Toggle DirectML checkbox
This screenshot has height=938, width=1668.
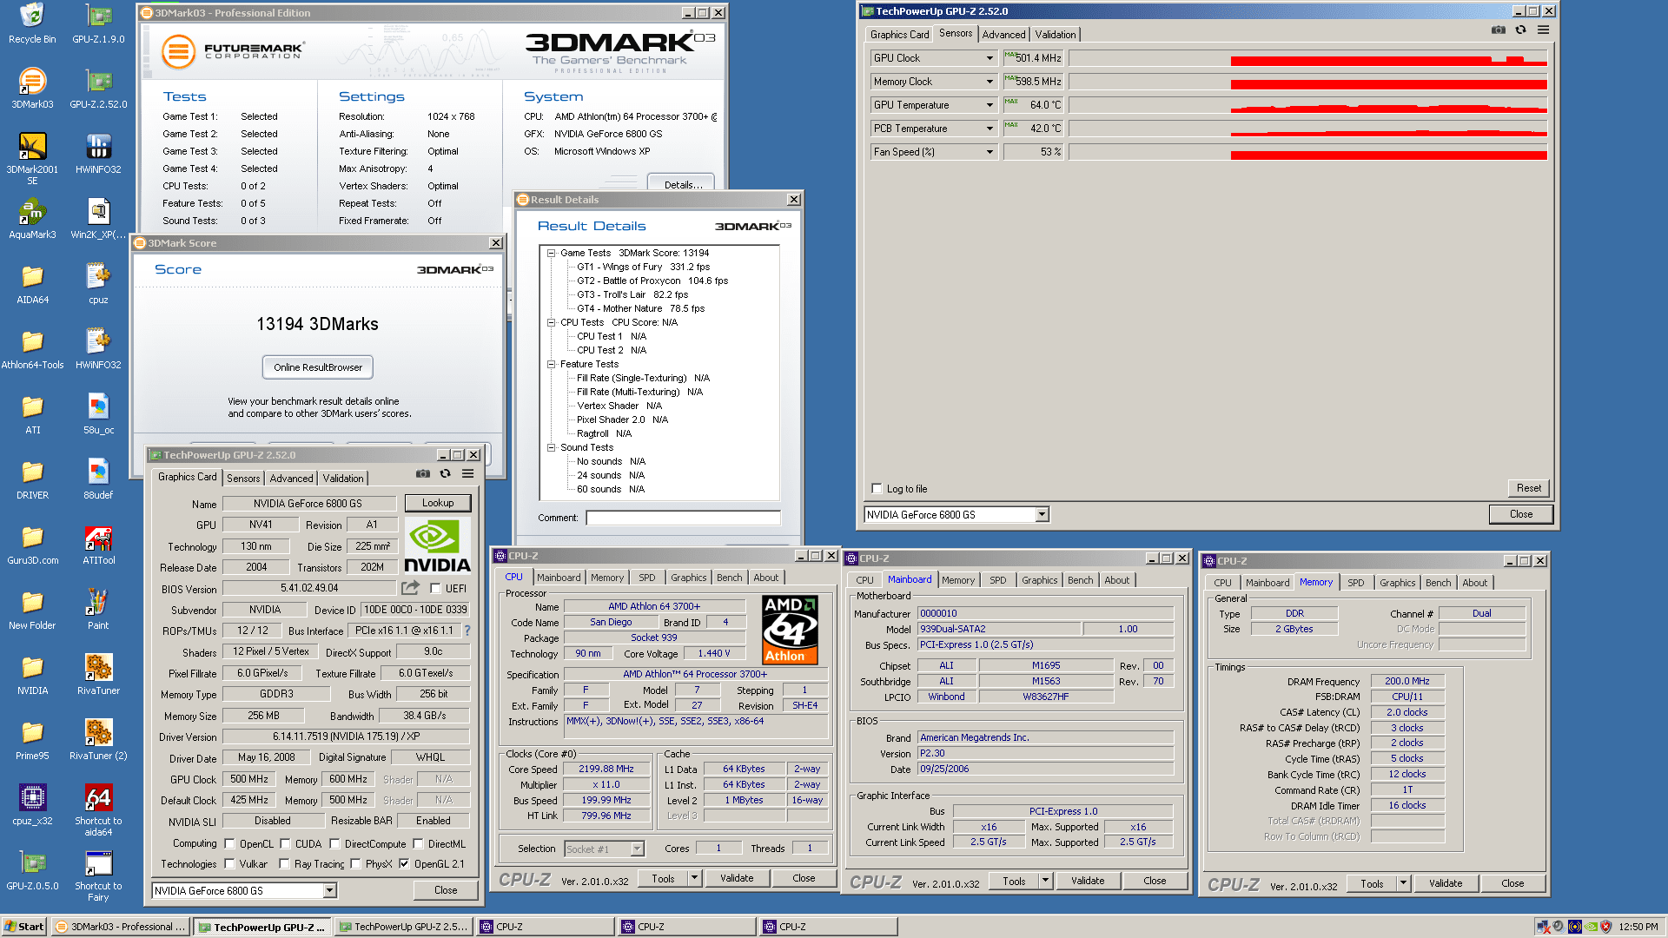pos(418,844)
